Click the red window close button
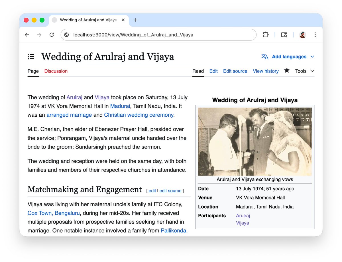Image resolution: width=342 pixels, height=262 pixels. 26,20
